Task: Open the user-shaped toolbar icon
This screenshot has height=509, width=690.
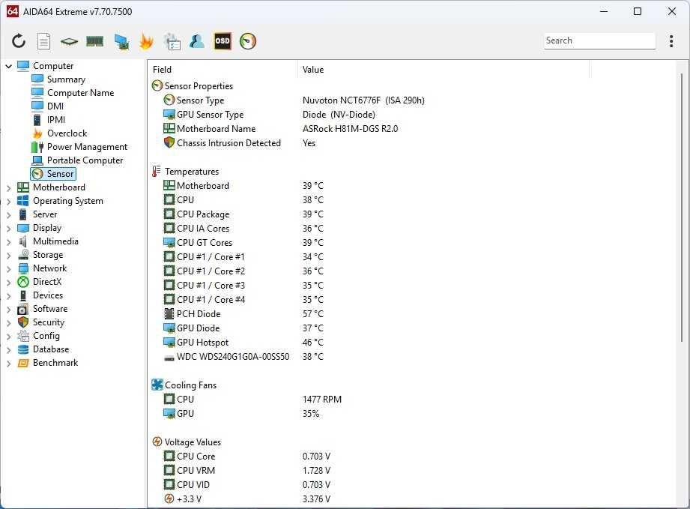Action: click(x=197, y=41)
